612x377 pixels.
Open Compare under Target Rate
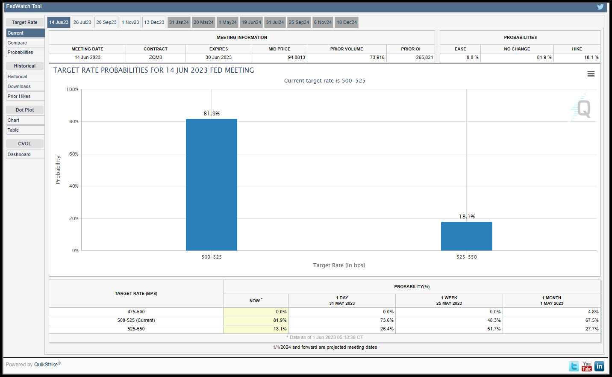click(25, 43)
